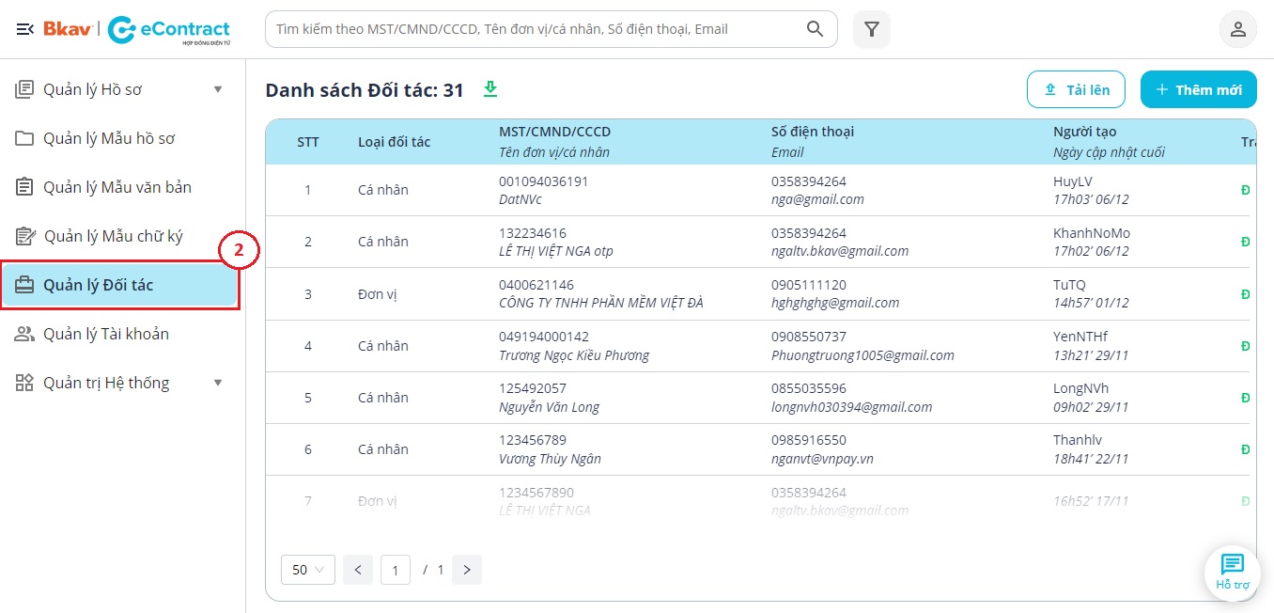This screenshot has width=1274, height=613.
Task: Open the 50 rows per page dropdown
Action: click(x=307, y=570)
